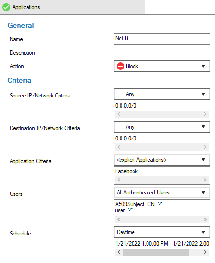
Task: Select the Applications tab header
Action: point(72,7)
